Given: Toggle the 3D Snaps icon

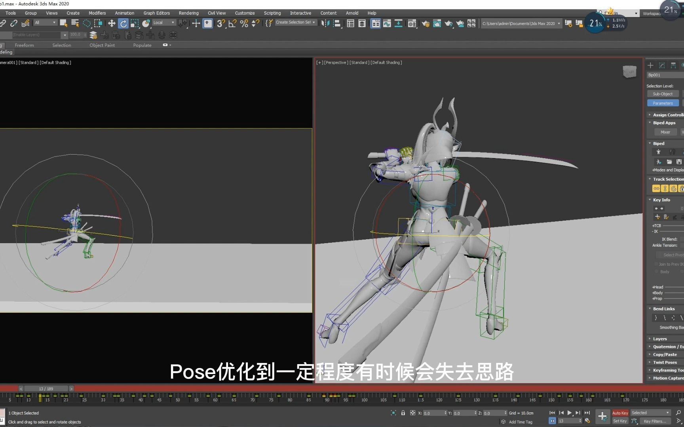Looking at the screenshot, I should pyautogui.click(x=221, y=23).
